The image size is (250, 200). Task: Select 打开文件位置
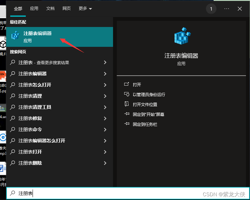145,104
